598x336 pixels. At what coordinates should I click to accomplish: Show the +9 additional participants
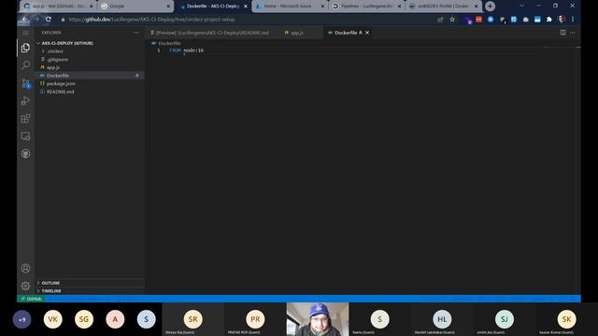point(21,319)
